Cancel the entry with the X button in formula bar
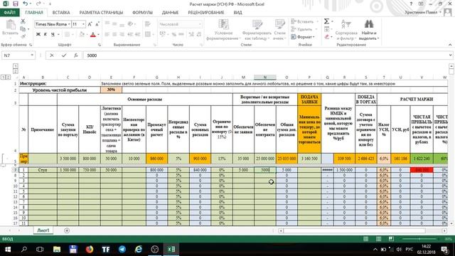This screenshot has height=256, width=455. pos(52,55)
